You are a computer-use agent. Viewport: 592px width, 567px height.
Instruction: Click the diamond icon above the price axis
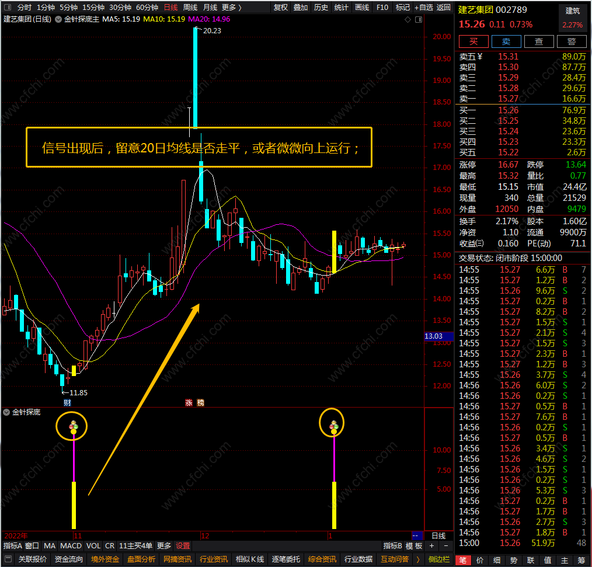408,19
